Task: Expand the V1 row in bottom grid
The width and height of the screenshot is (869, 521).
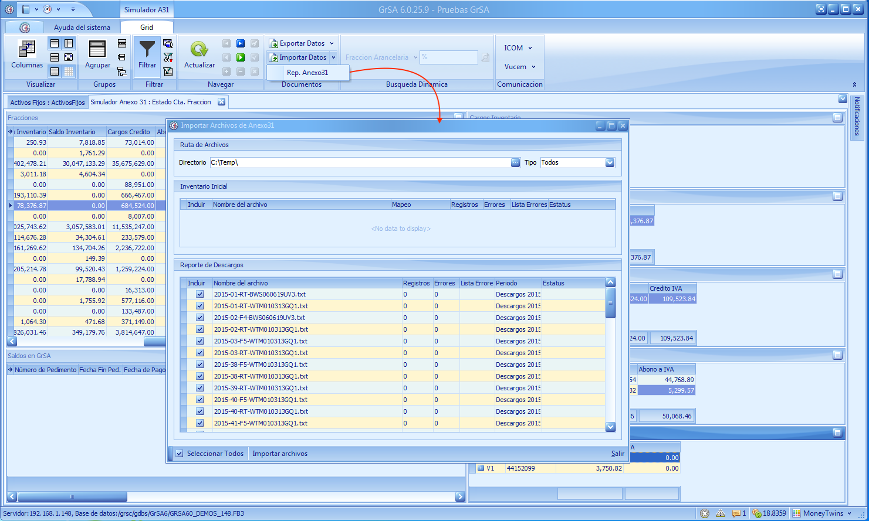Action: click(481, 468)
